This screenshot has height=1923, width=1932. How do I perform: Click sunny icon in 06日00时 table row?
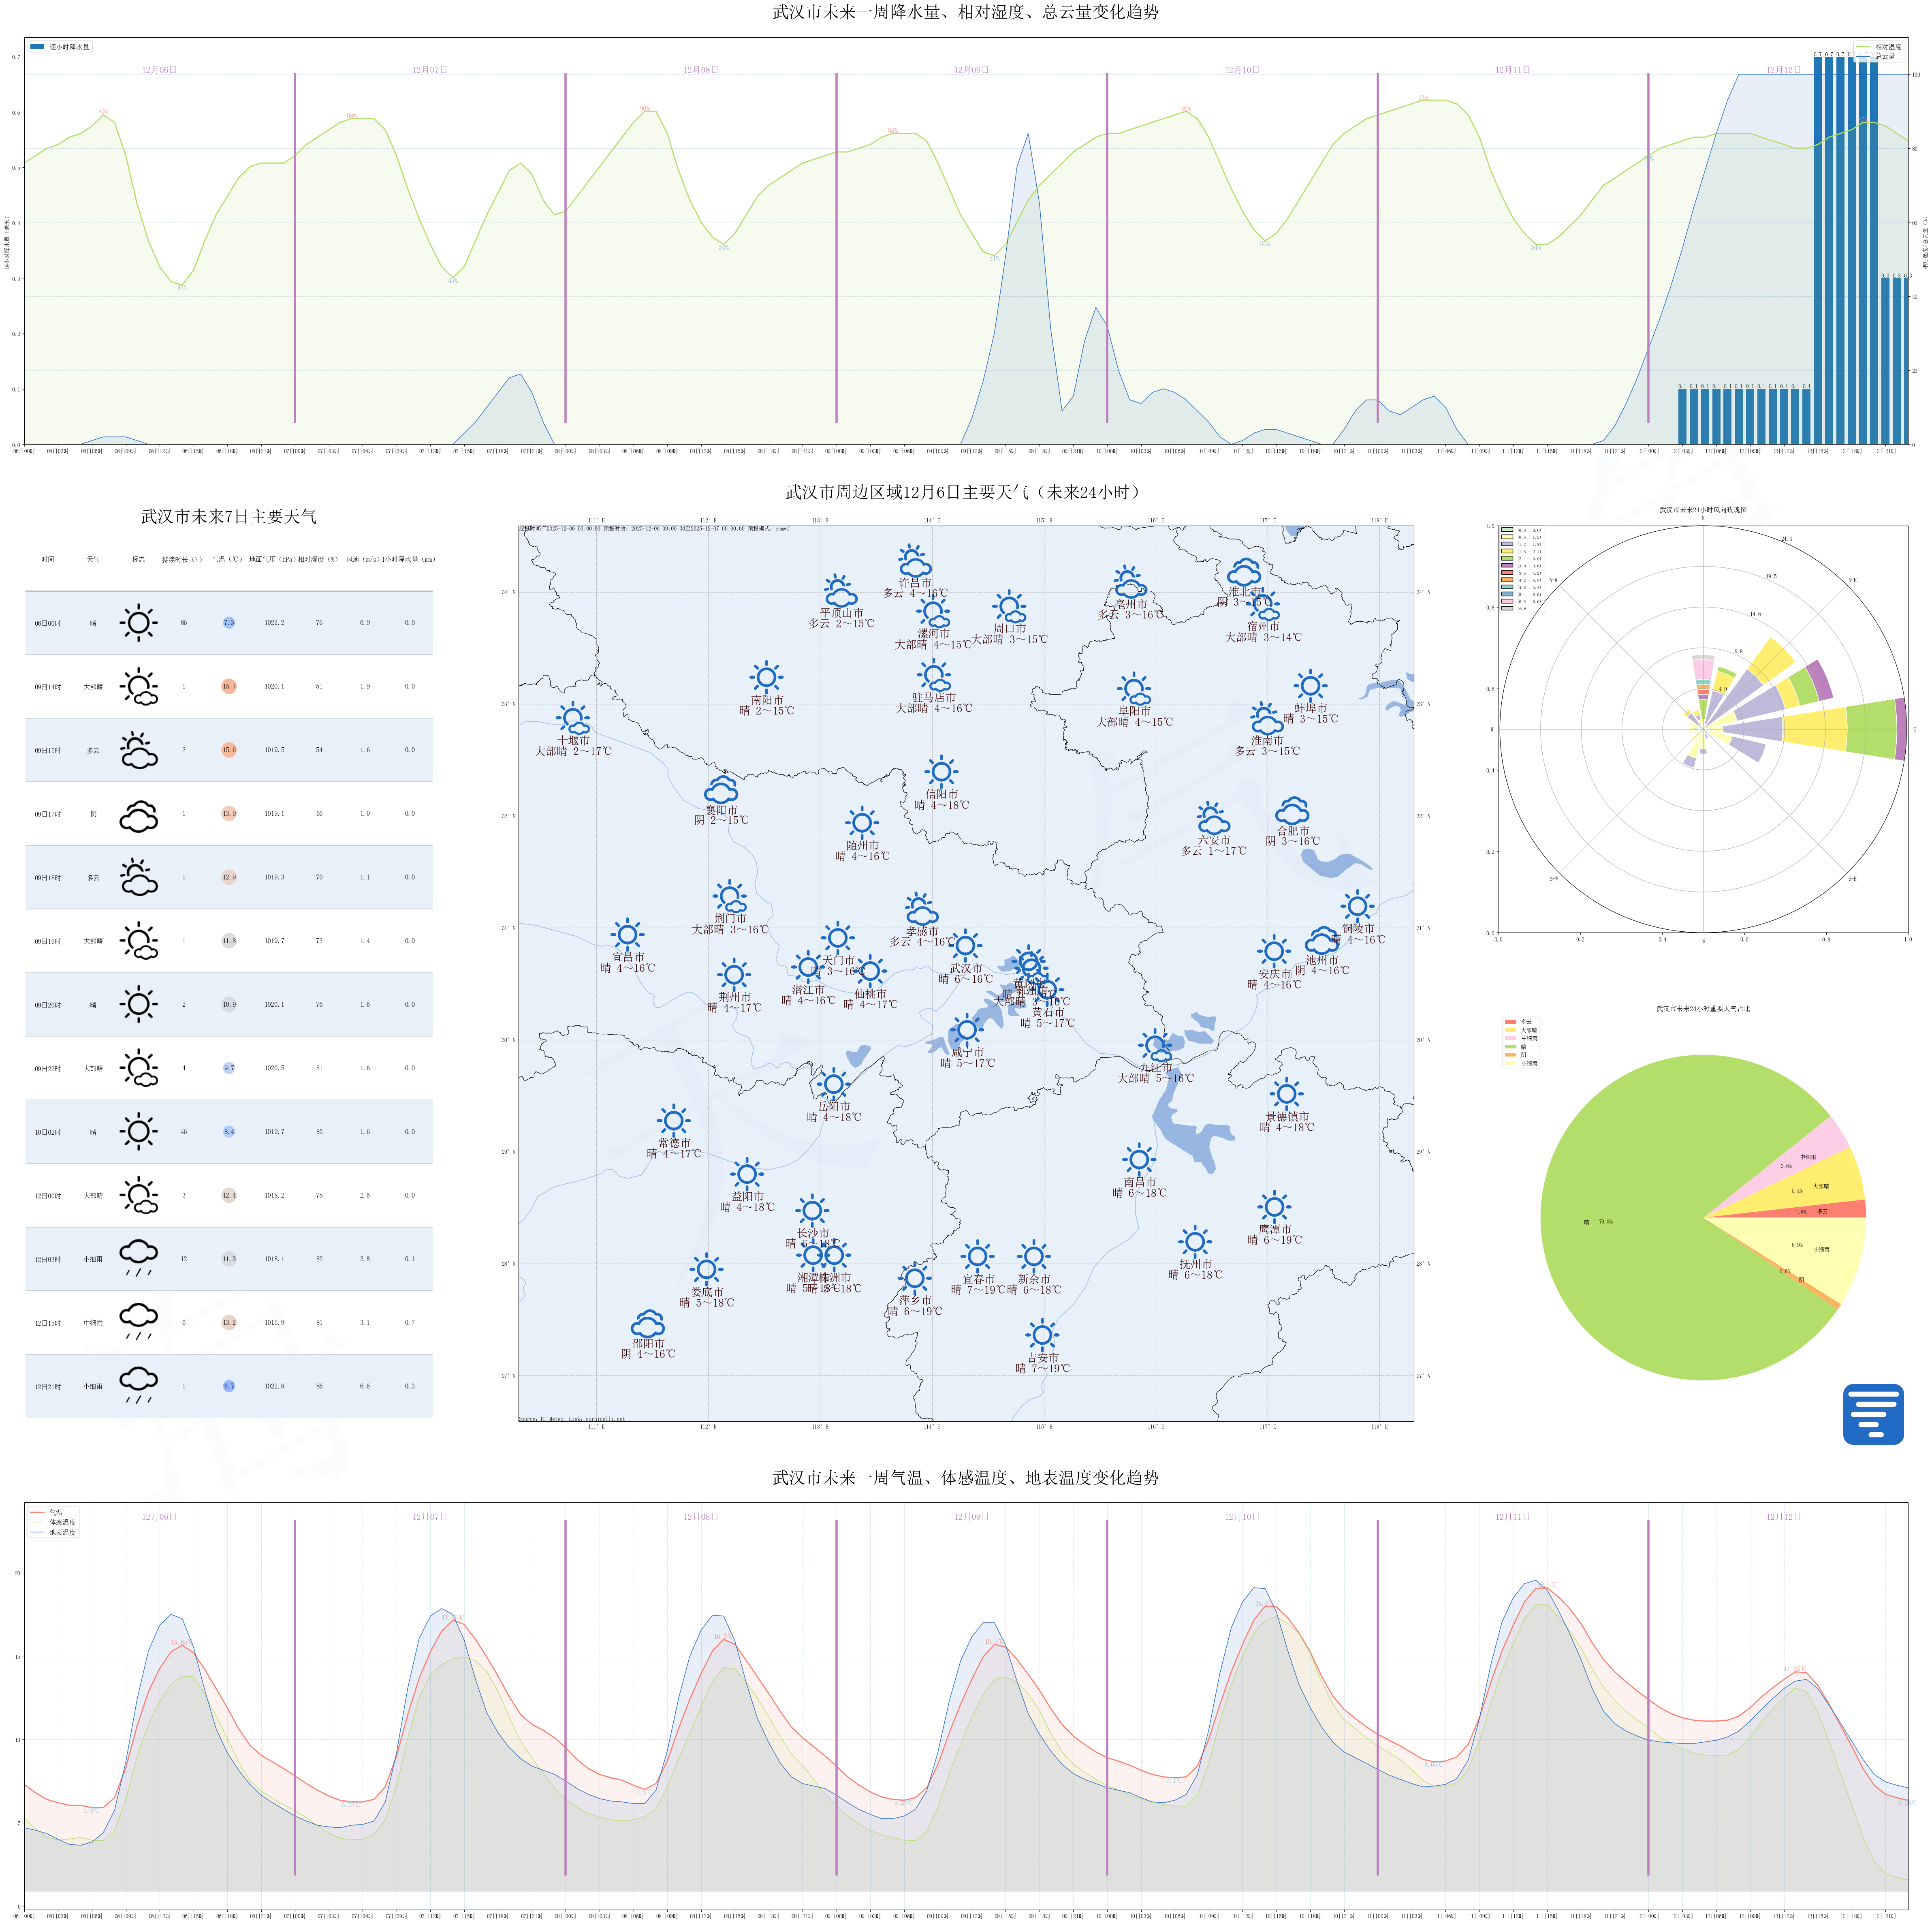139,622
